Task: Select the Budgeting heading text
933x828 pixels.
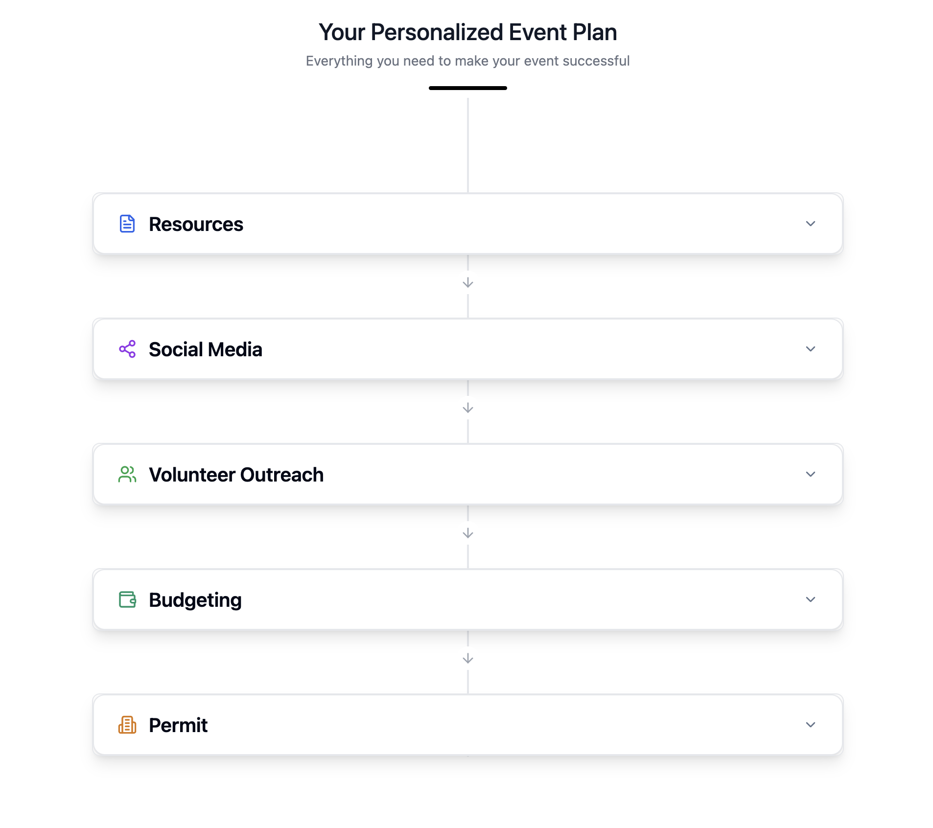Action: point(195,600)
